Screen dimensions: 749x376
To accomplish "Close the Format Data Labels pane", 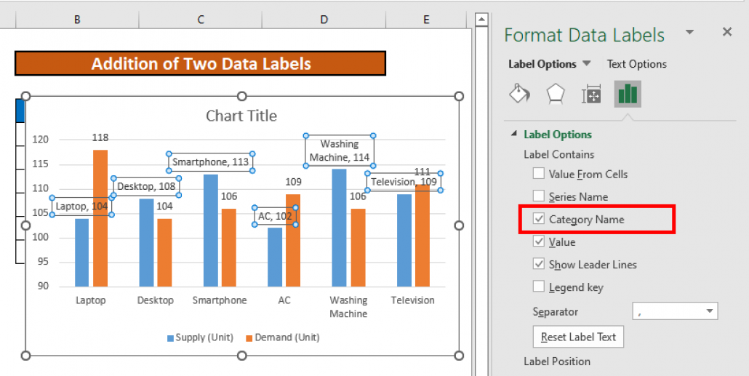I will pos(726,32).
